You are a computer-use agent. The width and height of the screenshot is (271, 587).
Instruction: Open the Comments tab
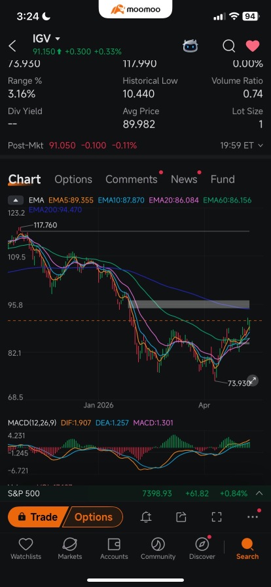point(132,180)
